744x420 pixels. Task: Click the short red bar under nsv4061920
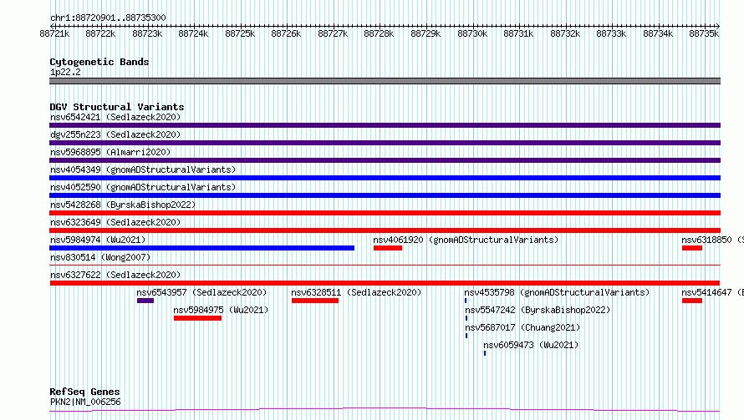(388, 248)
